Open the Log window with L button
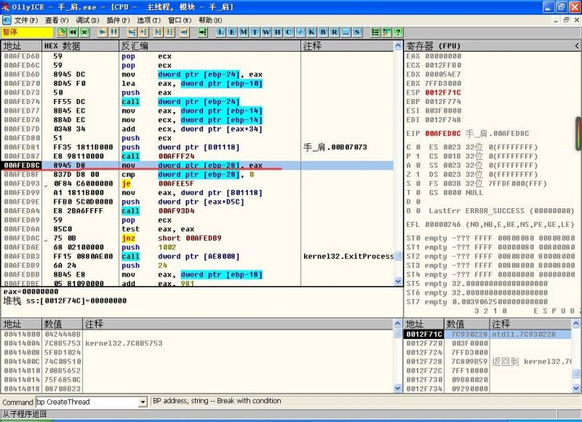 pyautogui.click(x=221, y=33)
